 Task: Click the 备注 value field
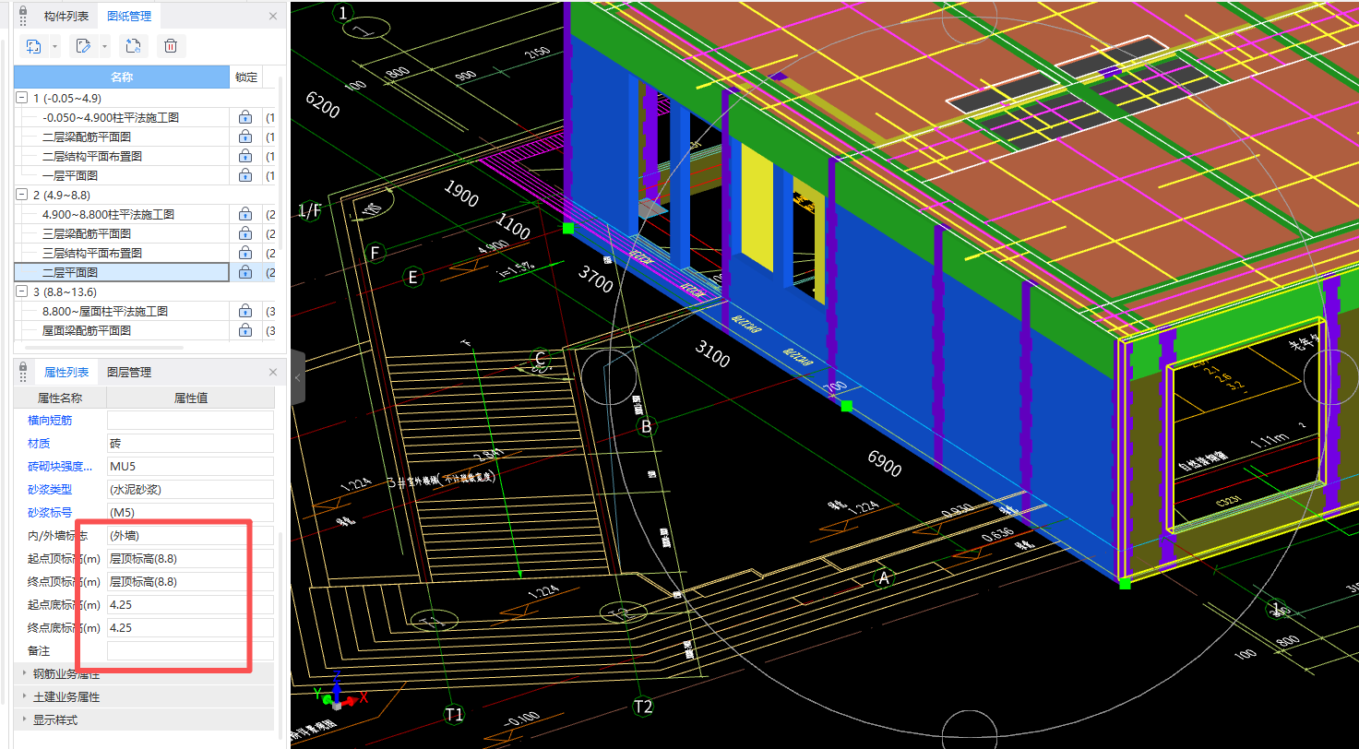pyautogui.click(x=191, y=650)
